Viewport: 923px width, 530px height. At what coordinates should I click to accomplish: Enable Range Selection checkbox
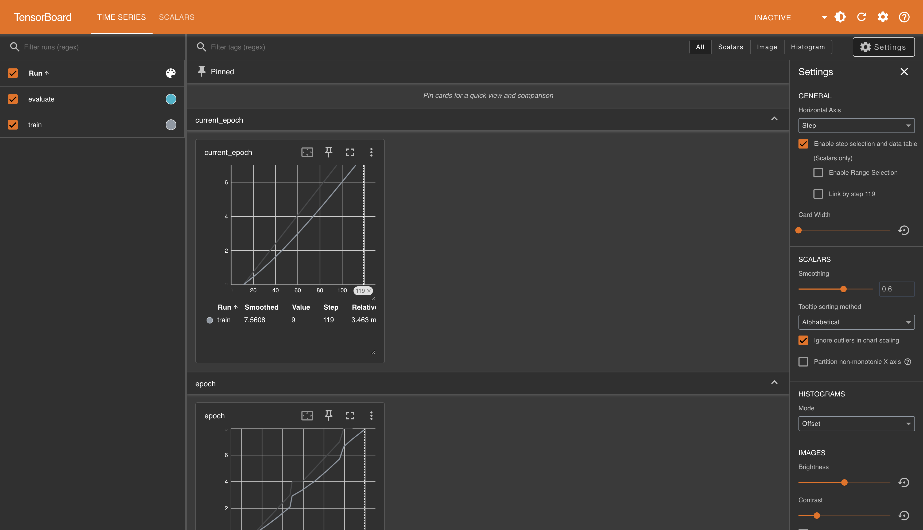(818, 173)
